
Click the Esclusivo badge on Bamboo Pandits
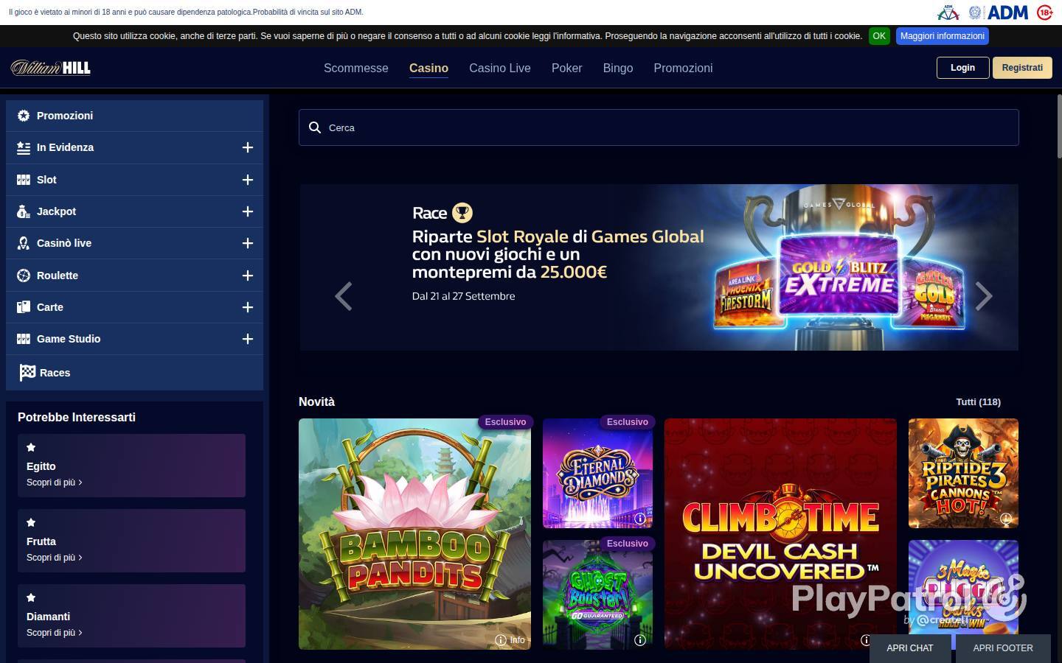pyautogui.click(x=505, y=422)
